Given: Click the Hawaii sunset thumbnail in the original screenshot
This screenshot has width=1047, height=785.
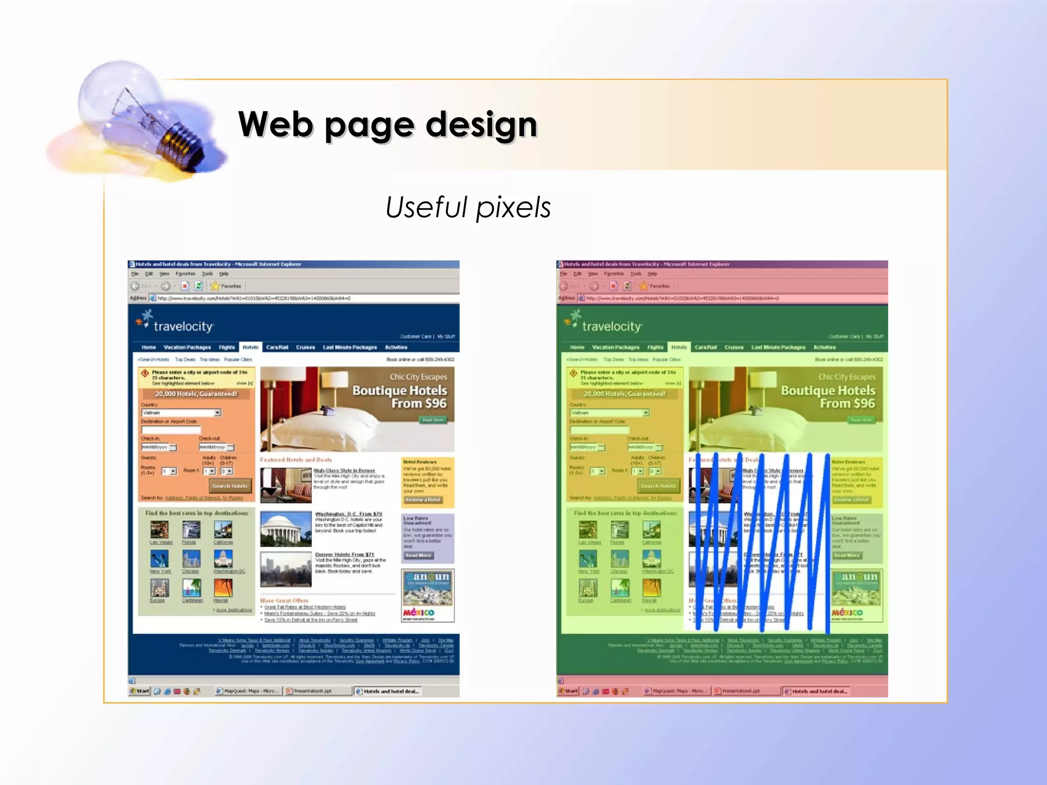Looking at the screenshot, I should click(x=223, y=588).
